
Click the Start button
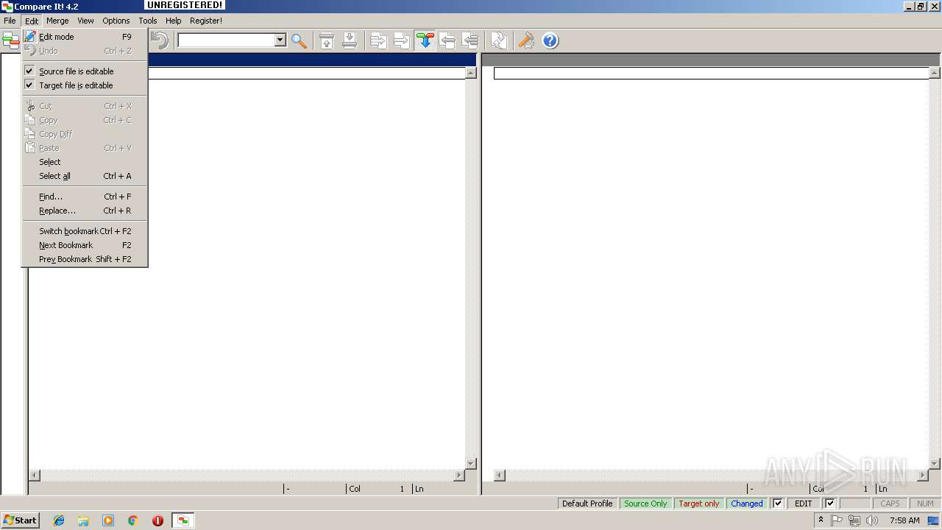tap(20, 520)
